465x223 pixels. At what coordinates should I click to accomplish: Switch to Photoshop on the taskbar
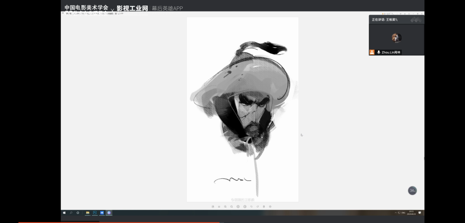click(95, 213)
